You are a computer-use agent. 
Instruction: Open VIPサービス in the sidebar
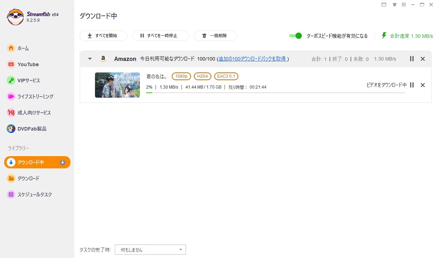coord(29,81)
